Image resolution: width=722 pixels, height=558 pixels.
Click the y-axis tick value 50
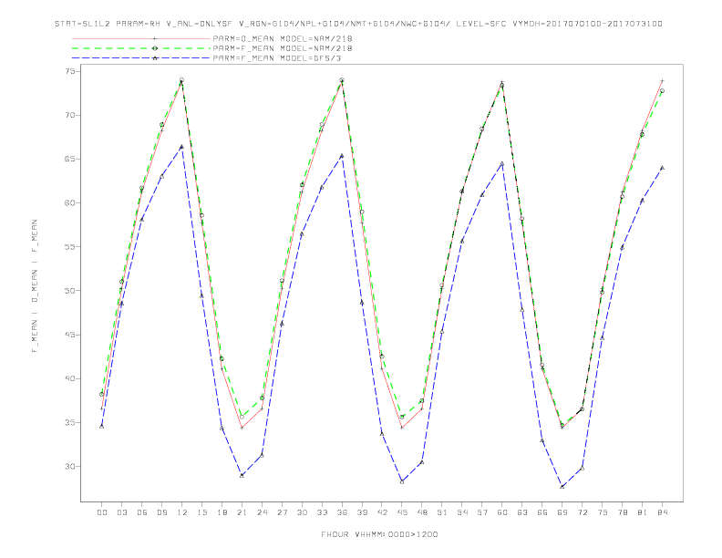[x=70, y=291]
